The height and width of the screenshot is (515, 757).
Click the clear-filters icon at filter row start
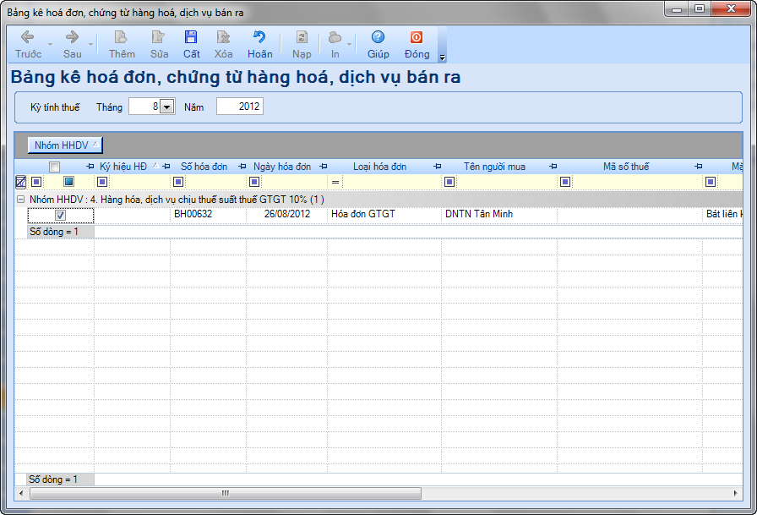(21, 182)
